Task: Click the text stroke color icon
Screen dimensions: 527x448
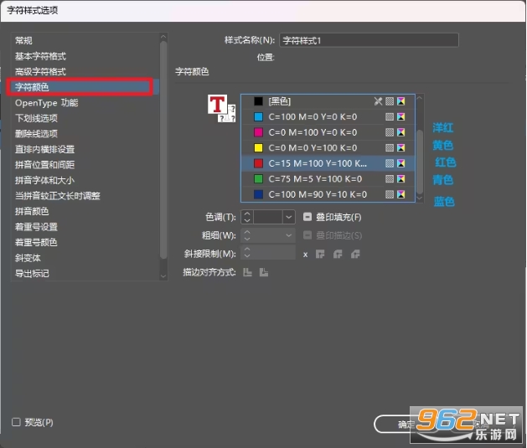Action: tap(227, 117)
